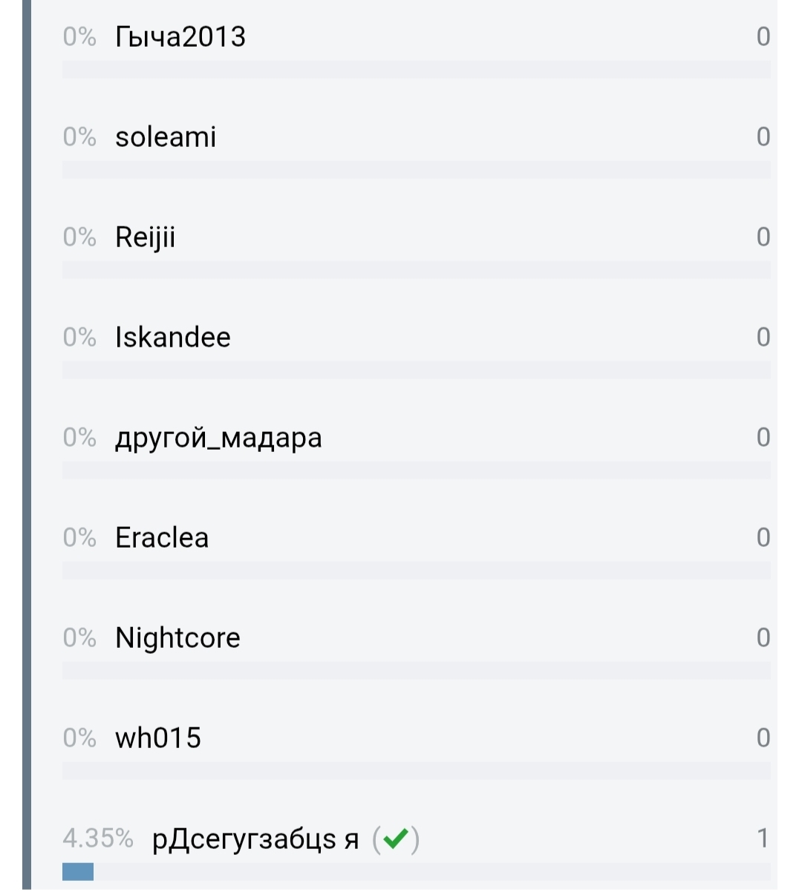
Task: Click the 0% label next to soleami
Action: coord(79,137)
